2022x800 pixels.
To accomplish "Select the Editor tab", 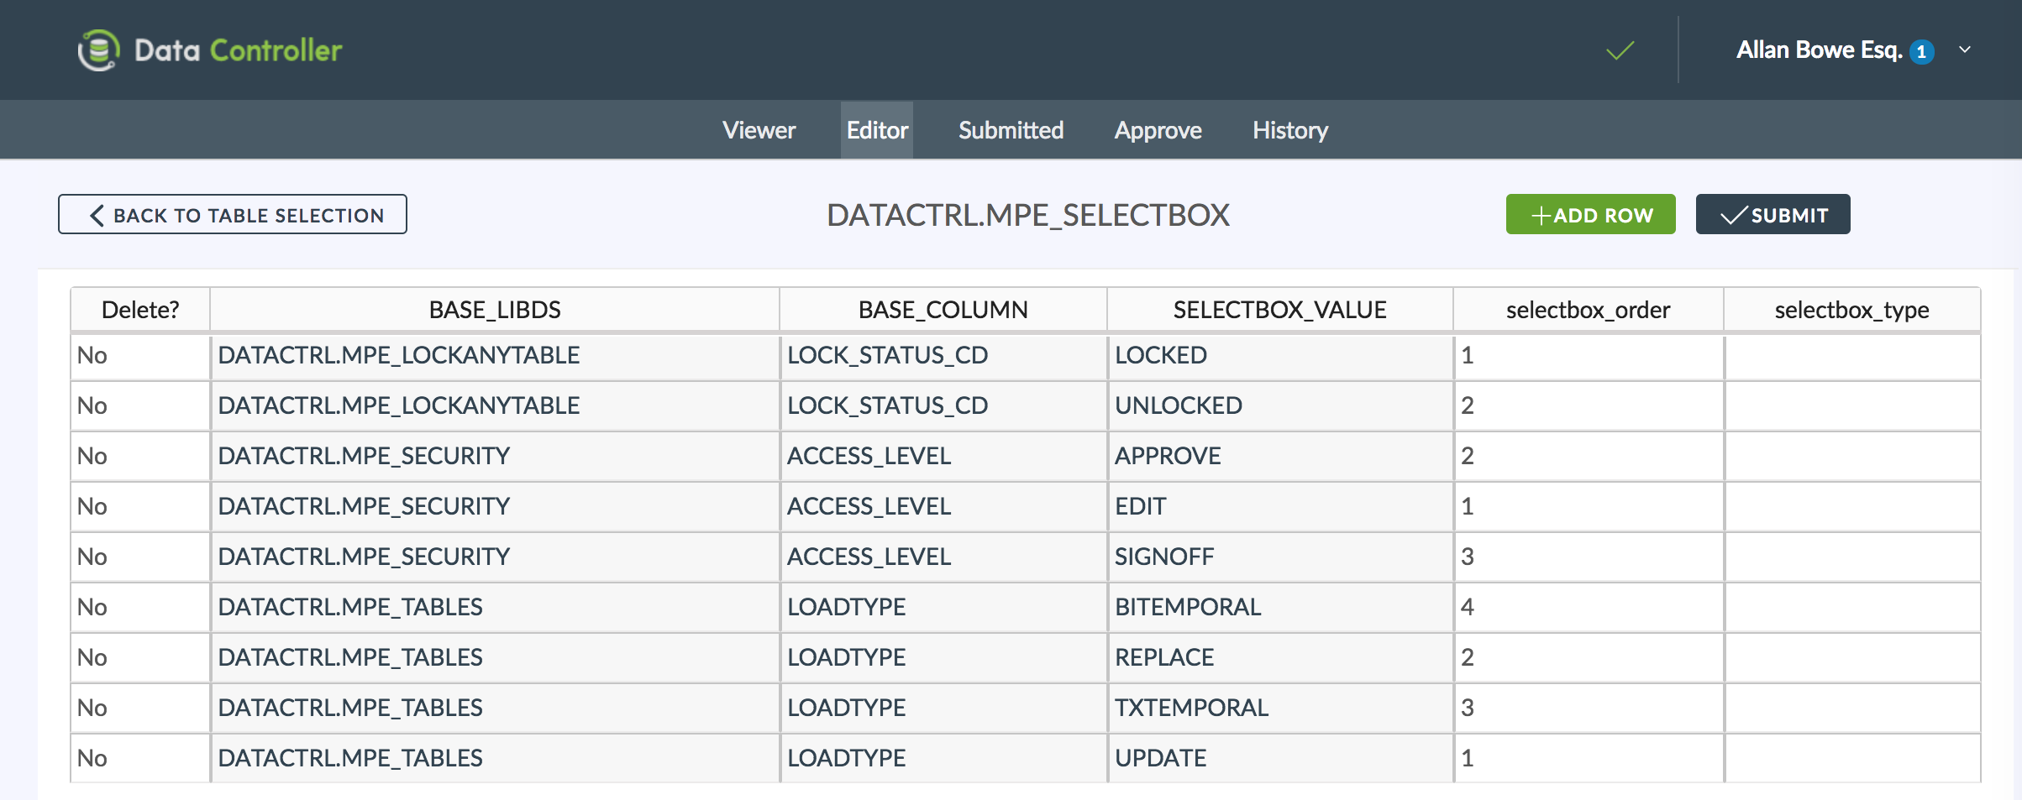I will pos(877,130).
